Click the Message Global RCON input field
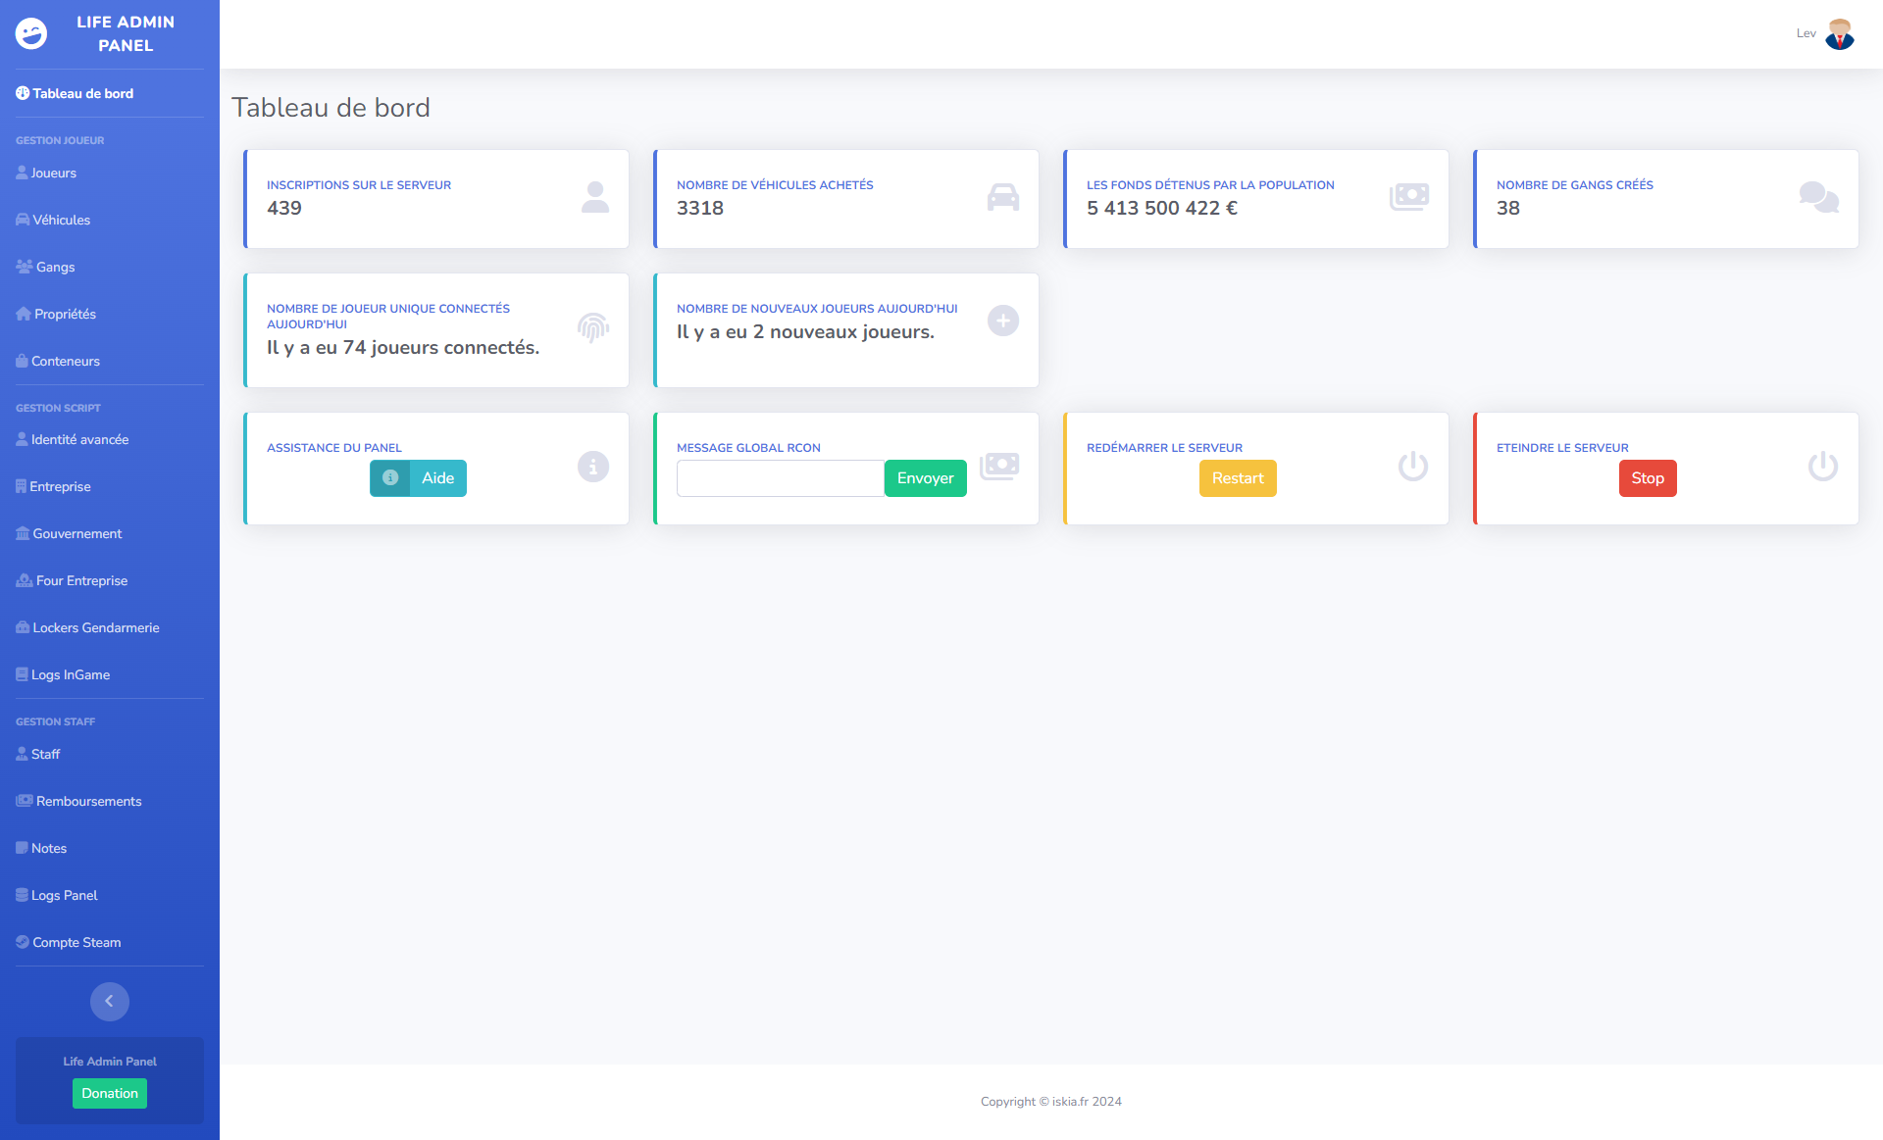 point(780,477)
